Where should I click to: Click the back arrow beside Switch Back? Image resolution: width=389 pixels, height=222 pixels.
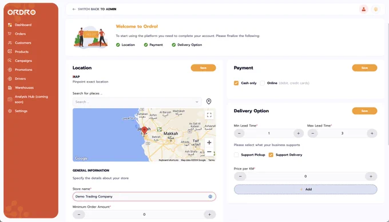[74, 9]
